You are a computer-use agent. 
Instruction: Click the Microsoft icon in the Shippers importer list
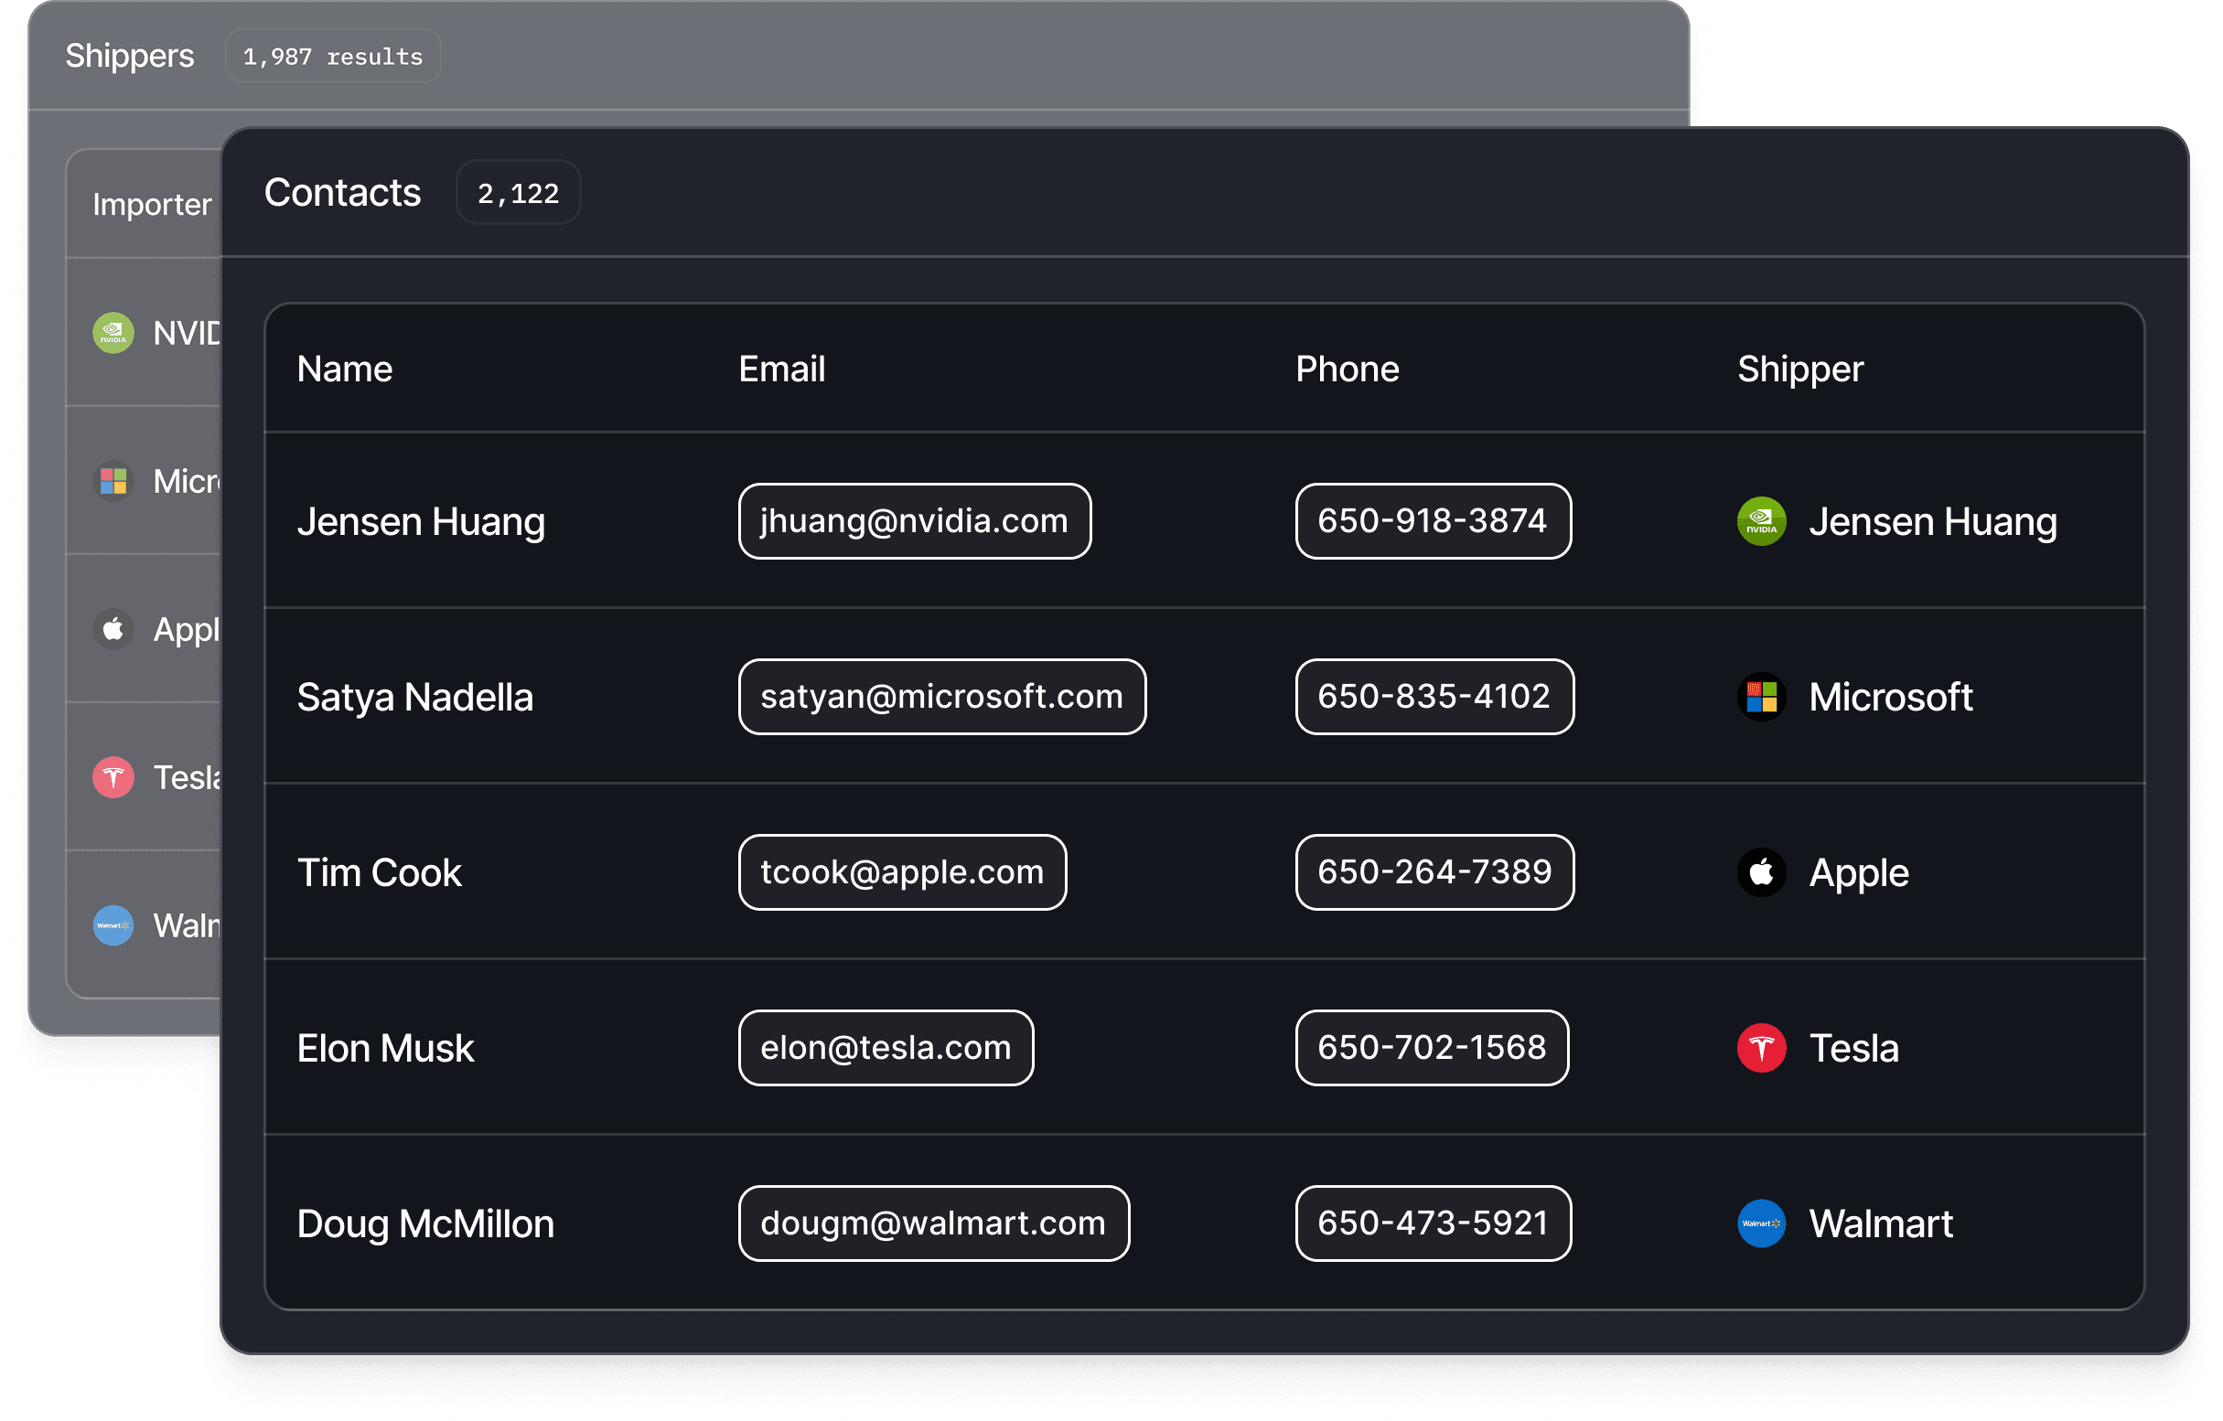click(x=113, y=481)
